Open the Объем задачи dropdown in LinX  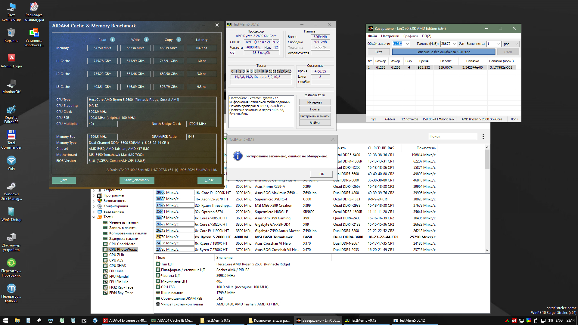(x=407, y=44)
